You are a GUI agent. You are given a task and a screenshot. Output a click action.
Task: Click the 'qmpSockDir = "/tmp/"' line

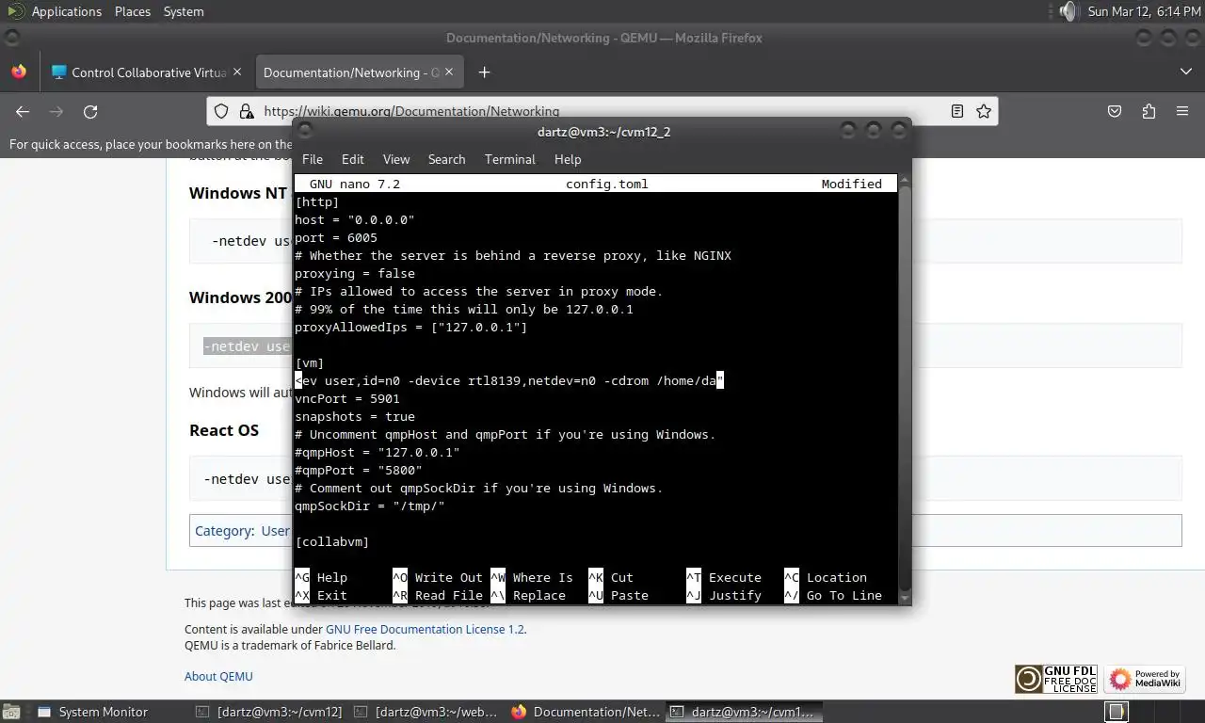coord(370,506)
